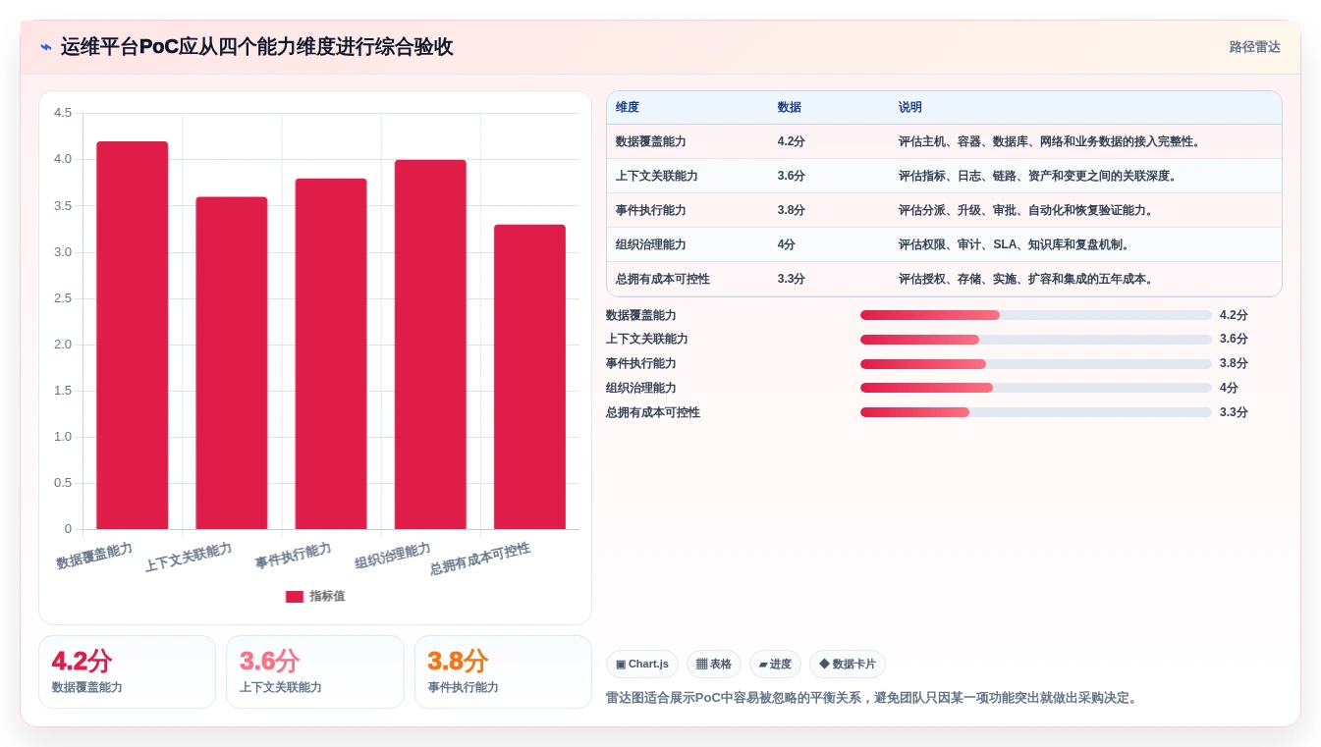Image resolution: width=1321 pixels, height=747 pixels.
Task: Open the 4.2分 数据覆盖能力 data card
Action: pos(127,671)
